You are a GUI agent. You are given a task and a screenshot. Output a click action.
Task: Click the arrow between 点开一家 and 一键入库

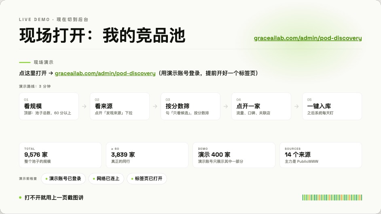[296, 106]
